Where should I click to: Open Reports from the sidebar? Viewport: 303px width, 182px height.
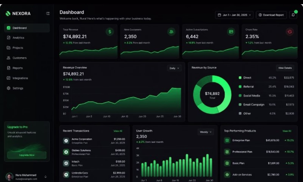point(27,68)
